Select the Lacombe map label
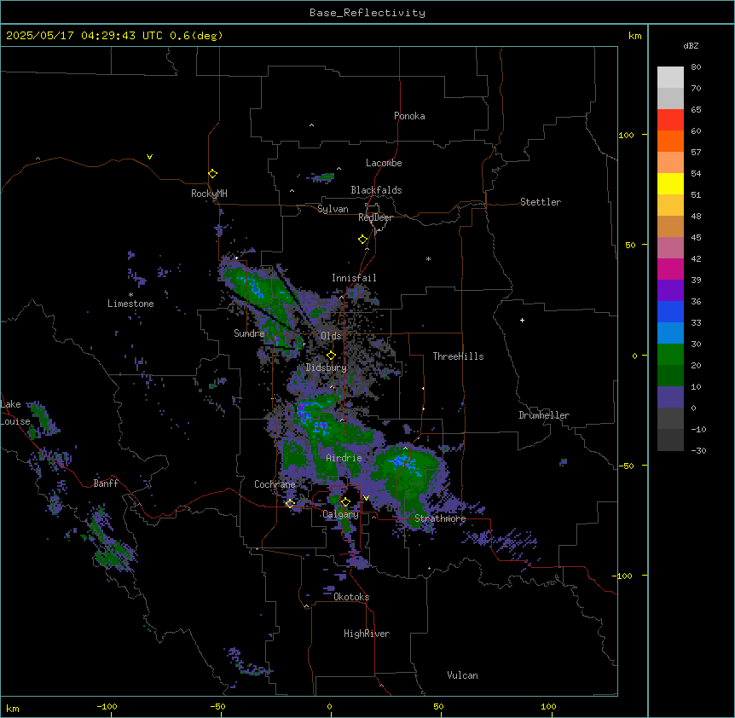 coord(384,163)
